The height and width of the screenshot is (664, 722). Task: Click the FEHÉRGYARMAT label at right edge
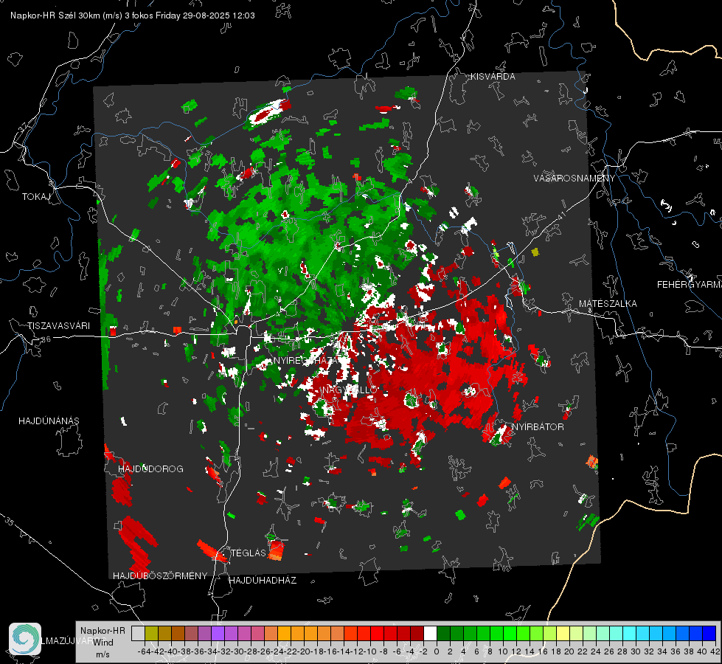tap(690, 285)
